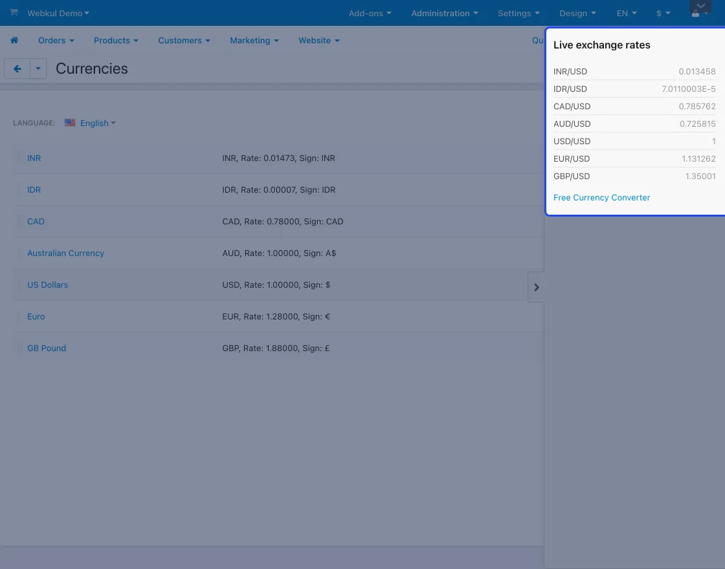Click the drag handle beside GB Pound
The width and height of the screenshot is (725, 569).
19,349
